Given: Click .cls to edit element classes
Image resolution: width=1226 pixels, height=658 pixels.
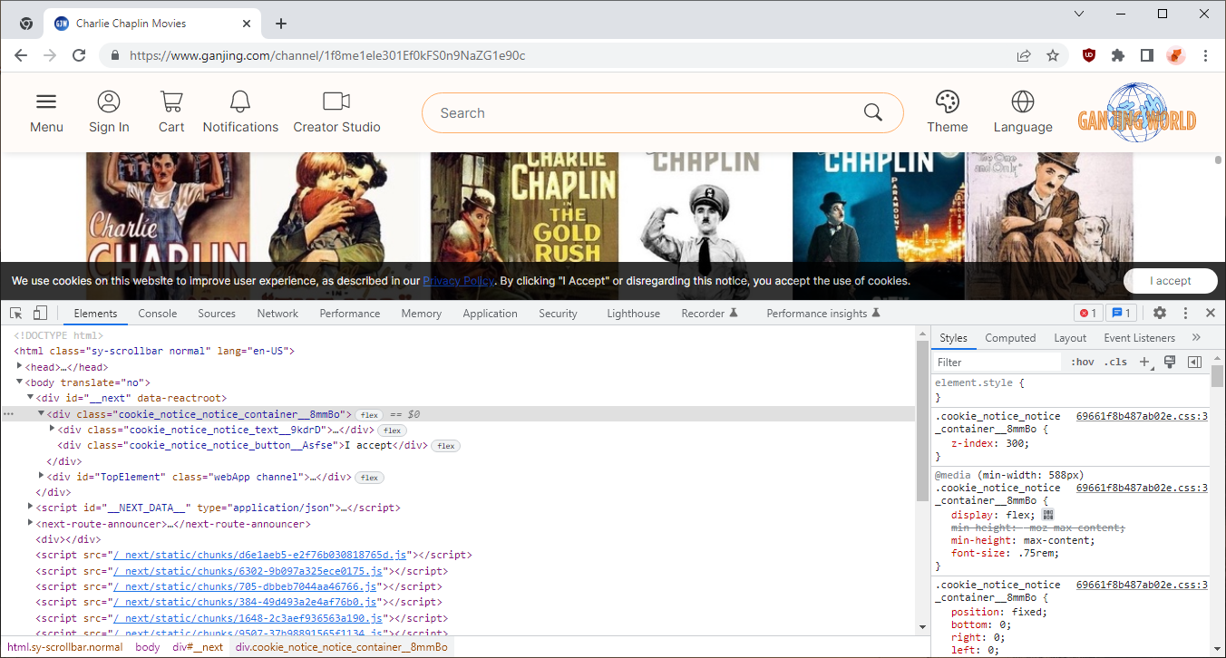Looking at the screenshot, I should 1117,361.
